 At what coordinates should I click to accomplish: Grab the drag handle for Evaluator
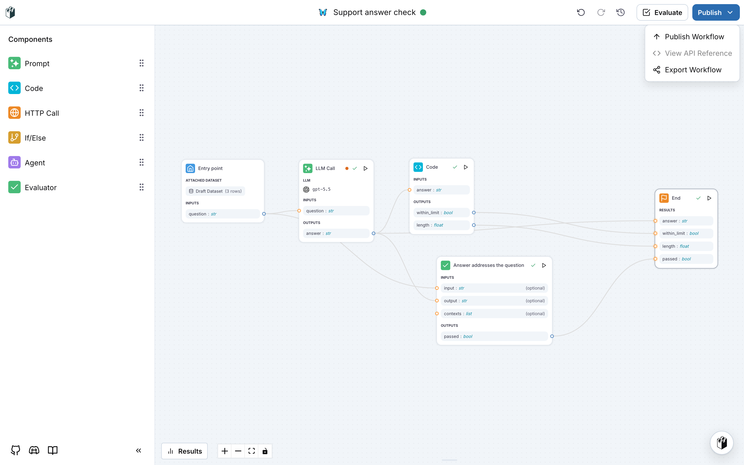coord(141,187)
